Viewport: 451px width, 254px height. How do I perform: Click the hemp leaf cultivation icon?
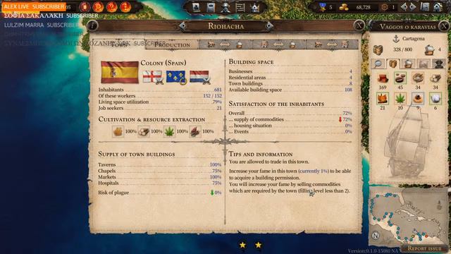tap(169, 132)
